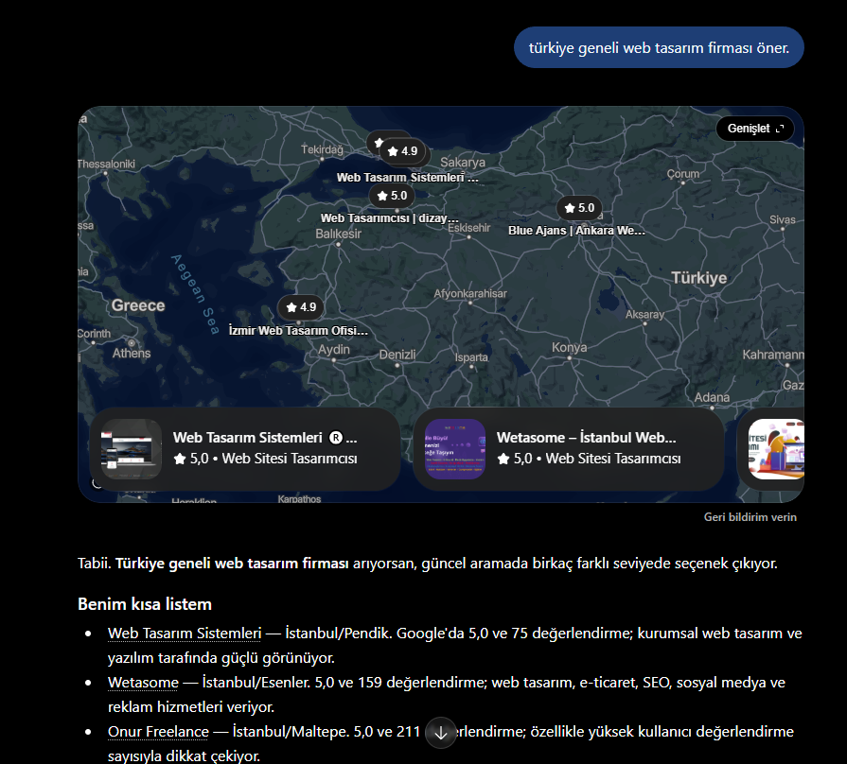Click the 'Denizli' label on the map
847x764 pixels.
pyautogui.click(x=397, y=355)
